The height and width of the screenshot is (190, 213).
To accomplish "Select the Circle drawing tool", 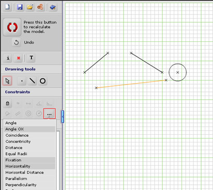I will [42, 81].
